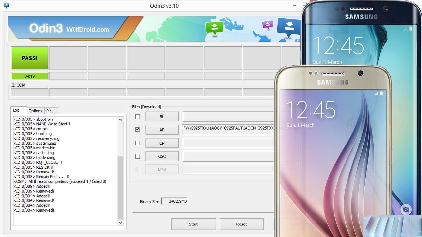Click the first ID:COM port box

point(29,92)
